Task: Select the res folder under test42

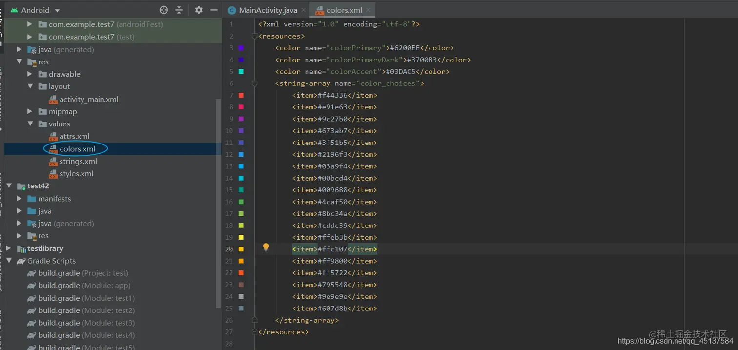Action: tap(38, 236)
